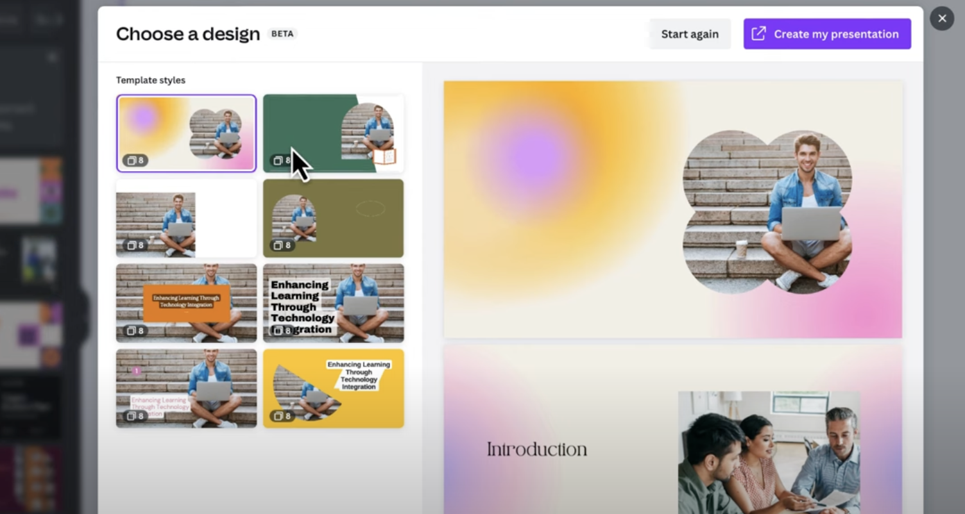The height and width of the screenshot is (514, 965).
Task: Click the page-count icon on the orange label template
Action: (x=131, y=331)
